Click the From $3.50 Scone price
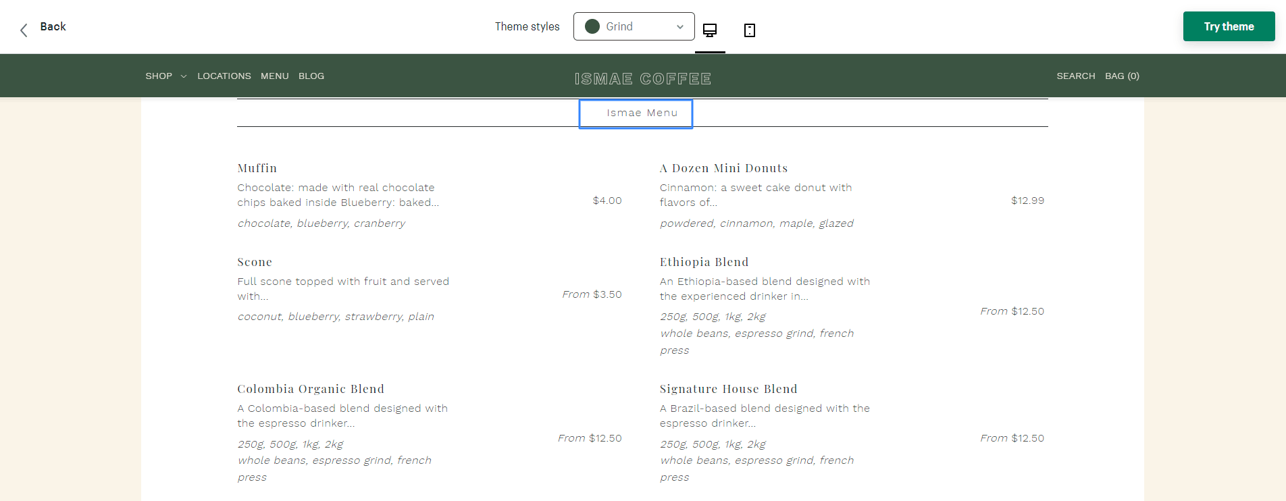1286x501 pixels. click(592, 294)
